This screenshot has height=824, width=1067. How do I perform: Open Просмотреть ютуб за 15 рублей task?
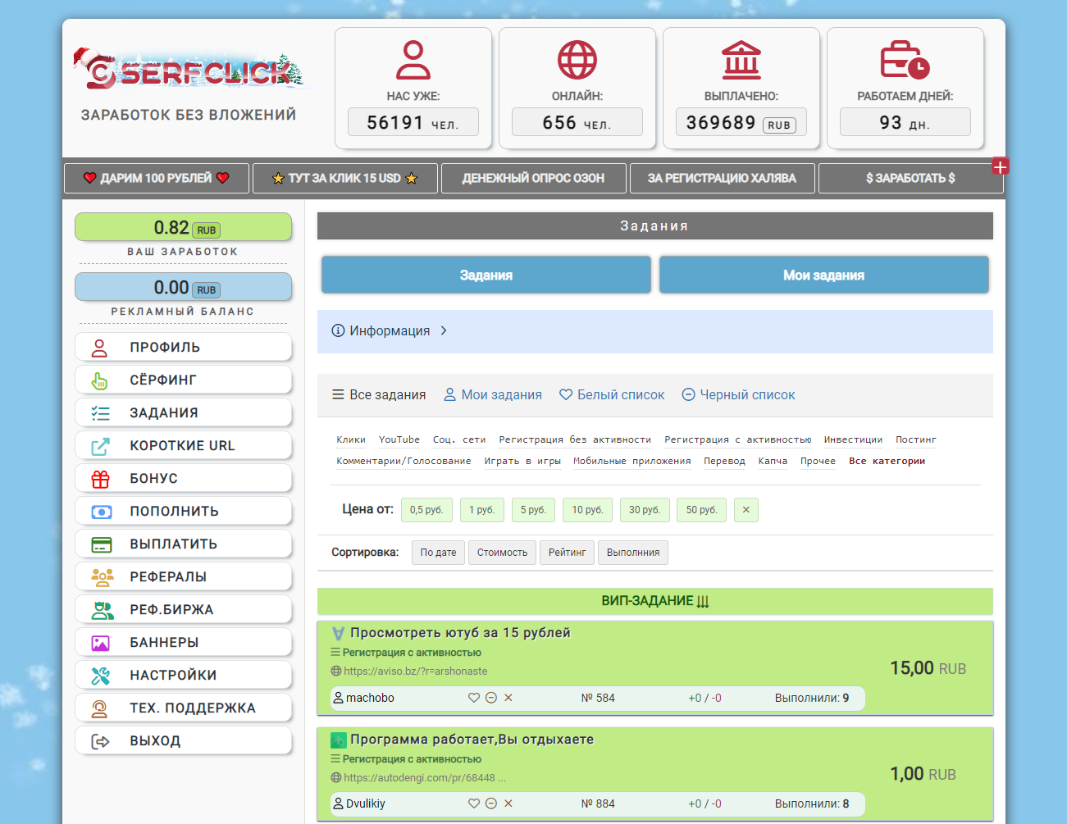(460, 633)
